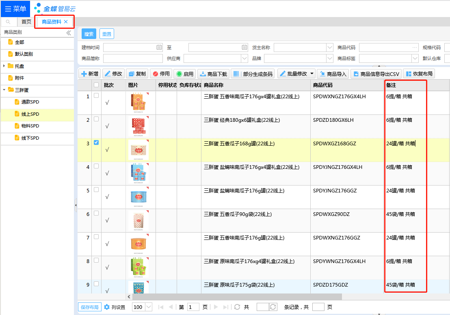Click the 启用 enable green icon
The height and width of the screenshot is (315, 450).
[179, 74]
